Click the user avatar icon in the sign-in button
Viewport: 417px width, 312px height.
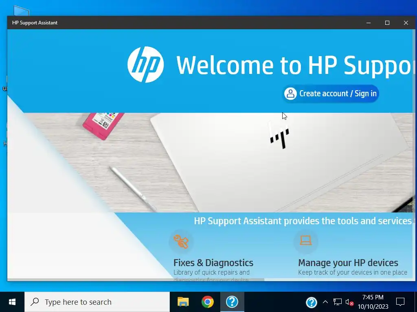point(290,93)
